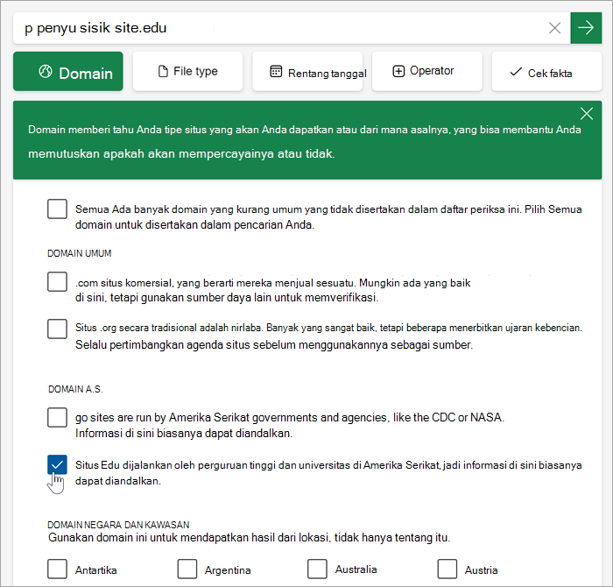Viewport: 613px width, 587px height.
Task: Tick the .org nirlaba sites checkbox
Action: coord(57,329)
